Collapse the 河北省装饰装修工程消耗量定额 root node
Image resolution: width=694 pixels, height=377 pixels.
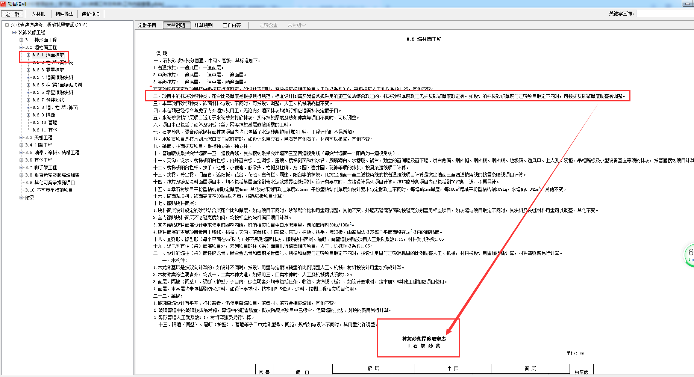click(7, 25)
